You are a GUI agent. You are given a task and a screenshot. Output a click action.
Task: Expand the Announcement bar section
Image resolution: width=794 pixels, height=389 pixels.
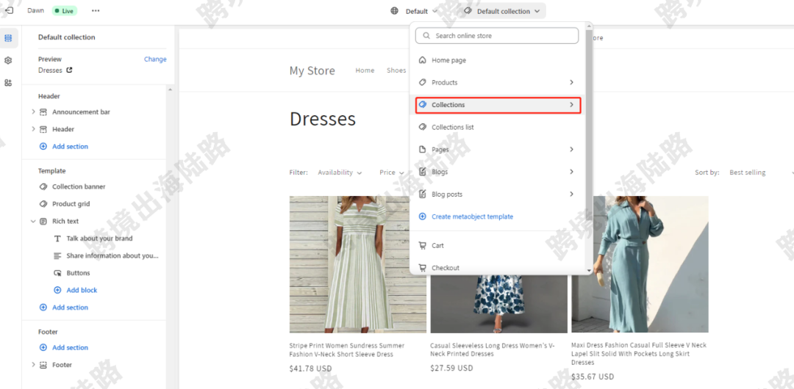[x=33, y=112]
